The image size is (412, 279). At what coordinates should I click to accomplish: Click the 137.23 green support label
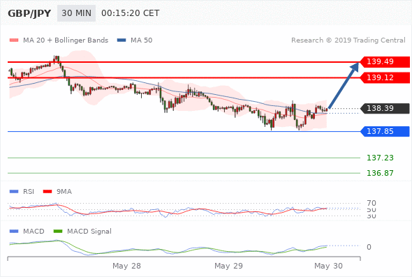(x=380, y=158)
